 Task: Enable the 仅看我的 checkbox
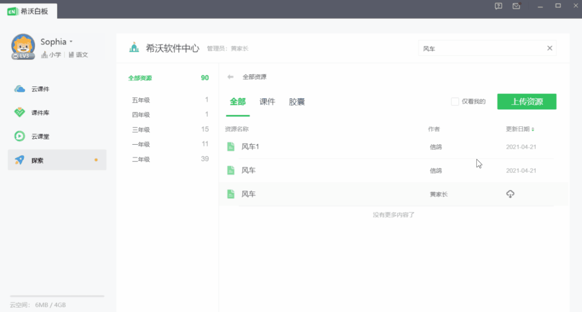[x=455, y=101]
